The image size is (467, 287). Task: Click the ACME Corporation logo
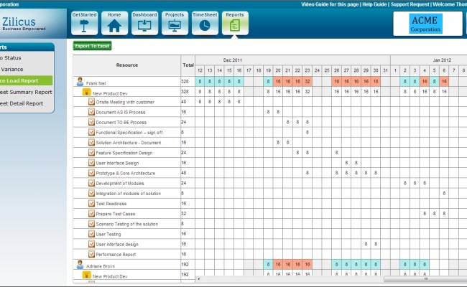425,24
